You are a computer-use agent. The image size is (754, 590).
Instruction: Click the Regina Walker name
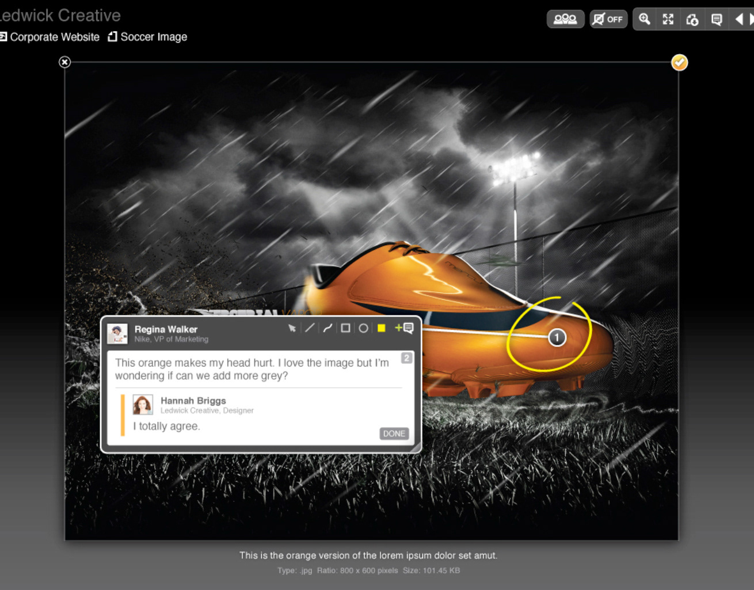tap(166, 329)
